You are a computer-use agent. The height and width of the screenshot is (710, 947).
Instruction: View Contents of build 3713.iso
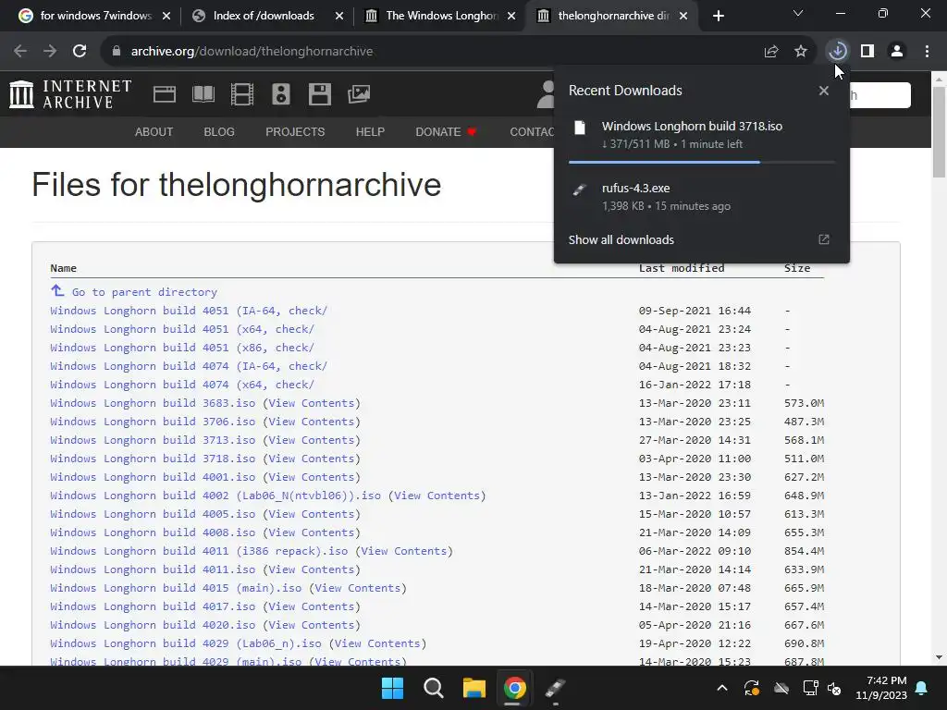click(311, 440)
